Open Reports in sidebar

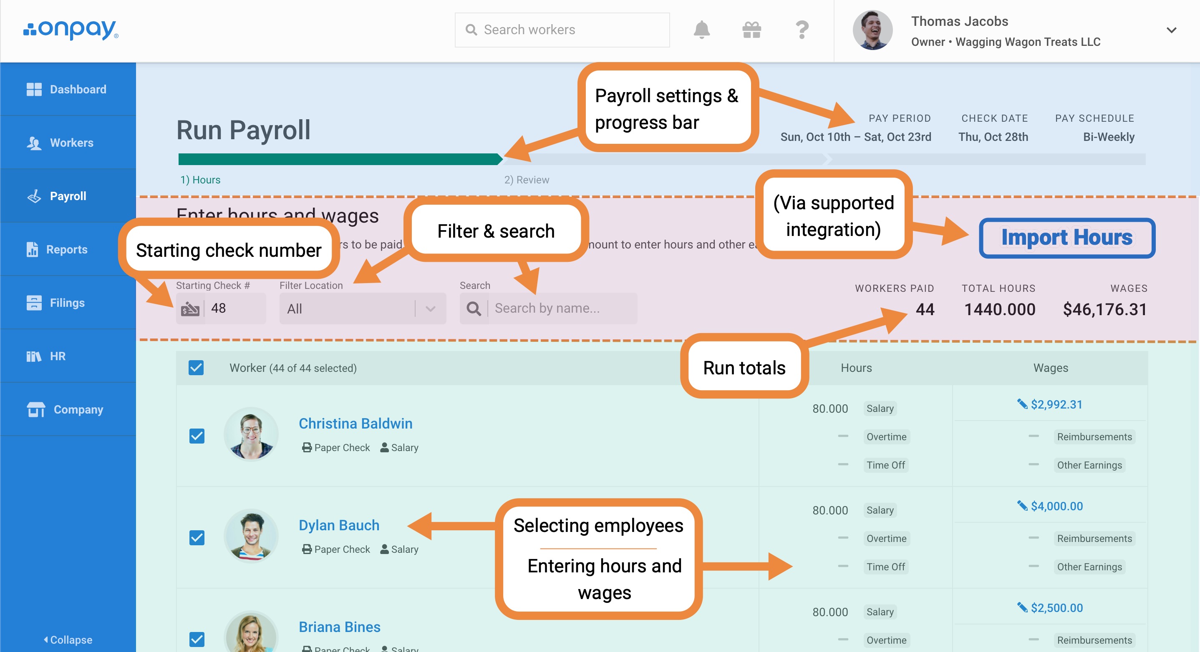(68, 249)
